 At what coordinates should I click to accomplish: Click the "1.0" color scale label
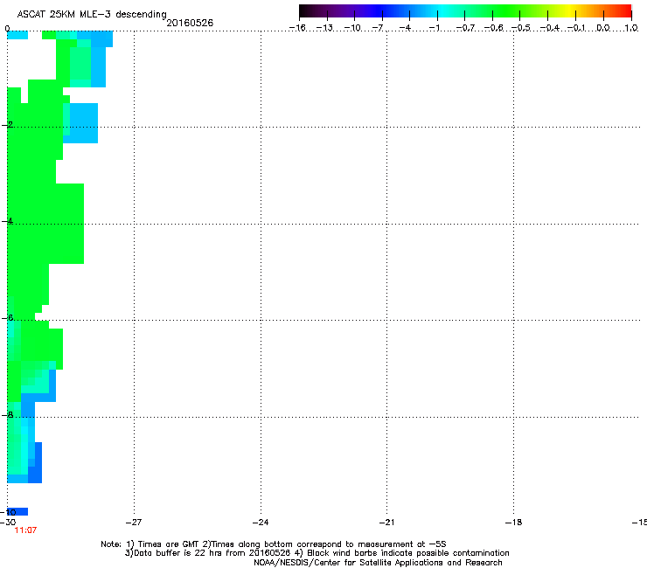pyautogui.click(x=631, y=28)
